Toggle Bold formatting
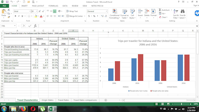Screen dimensions: 199x112 [16, 16]
